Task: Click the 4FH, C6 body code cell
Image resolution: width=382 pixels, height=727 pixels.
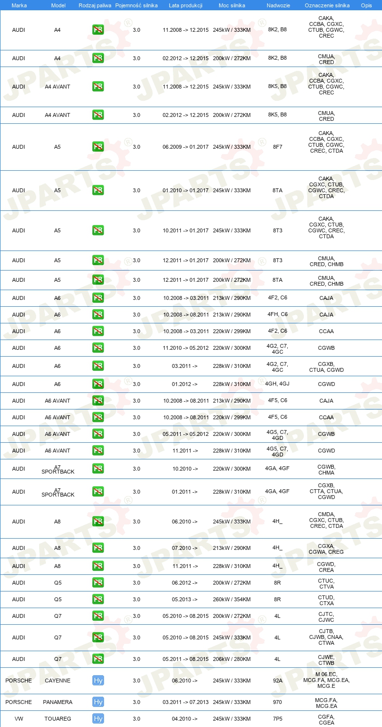Action: click(x=277, y=315)
